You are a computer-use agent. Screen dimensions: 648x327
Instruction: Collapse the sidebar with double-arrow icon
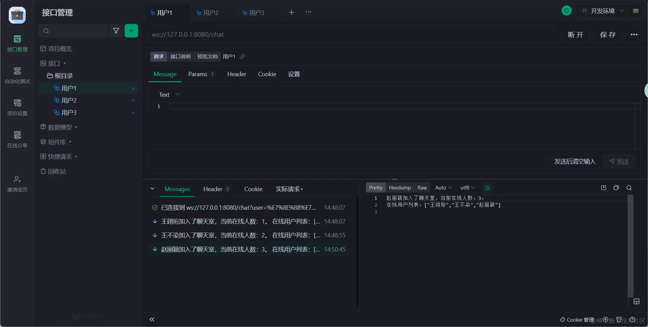(x=152, y=320)
